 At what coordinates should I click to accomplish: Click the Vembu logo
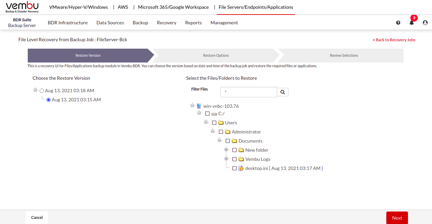click(x=22, y=7)
